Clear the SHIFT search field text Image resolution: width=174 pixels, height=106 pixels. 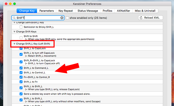coord(62,18)
